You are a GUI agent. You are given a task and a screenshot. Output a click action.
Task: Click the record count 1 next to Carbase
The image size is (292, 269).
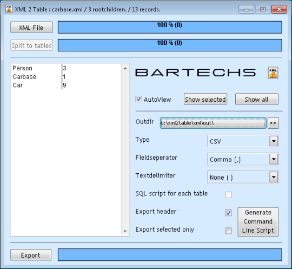64,77
